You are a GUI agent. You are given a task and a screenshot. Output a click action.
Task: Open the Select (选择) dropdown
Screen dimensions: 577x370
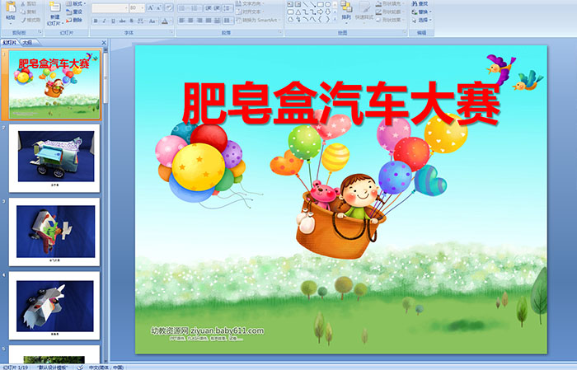point(422,20)
